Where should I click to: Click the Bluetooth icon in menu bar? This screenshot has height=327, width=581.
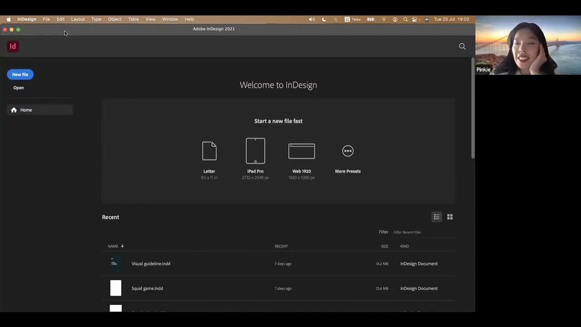pos(336,19)
